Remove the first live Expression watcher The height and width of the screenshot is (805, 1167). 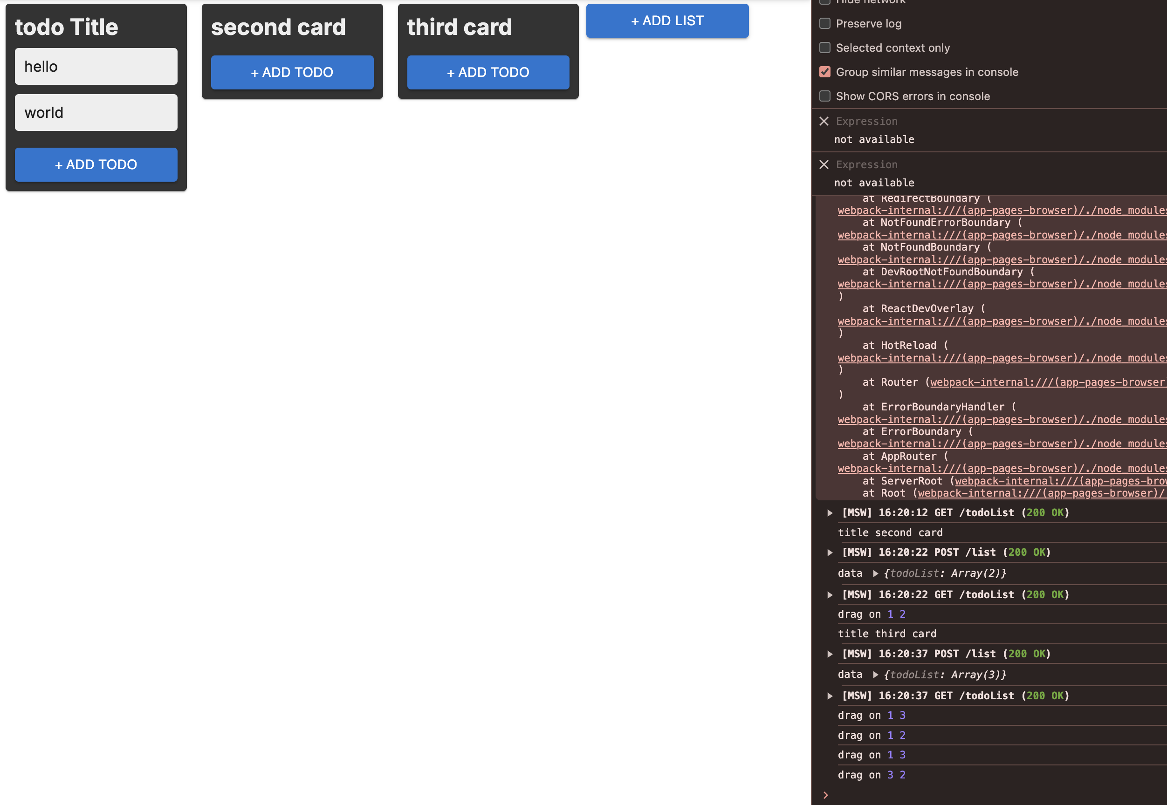pos(824,121)
